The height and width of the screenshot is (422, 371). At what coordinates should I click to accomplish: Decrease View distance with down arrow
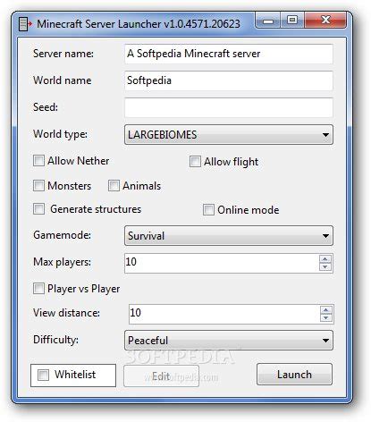point(326,318)
